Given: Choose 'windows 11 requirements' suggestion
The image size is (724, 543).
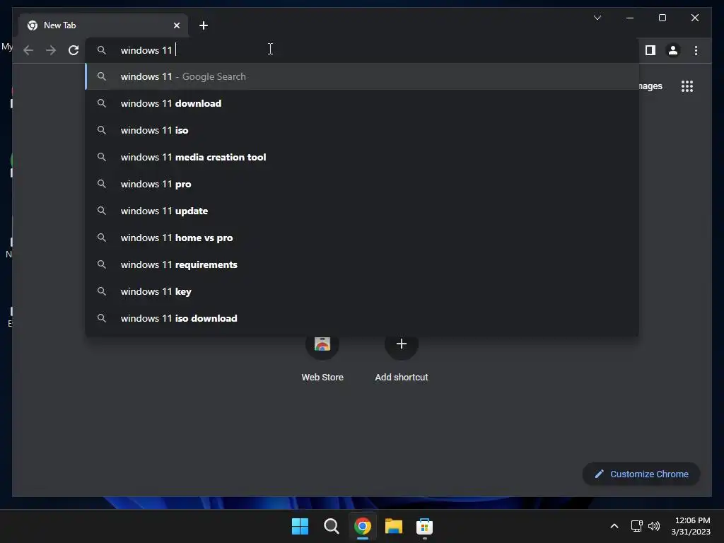Looking at the screenshot, I should point(363,264).
